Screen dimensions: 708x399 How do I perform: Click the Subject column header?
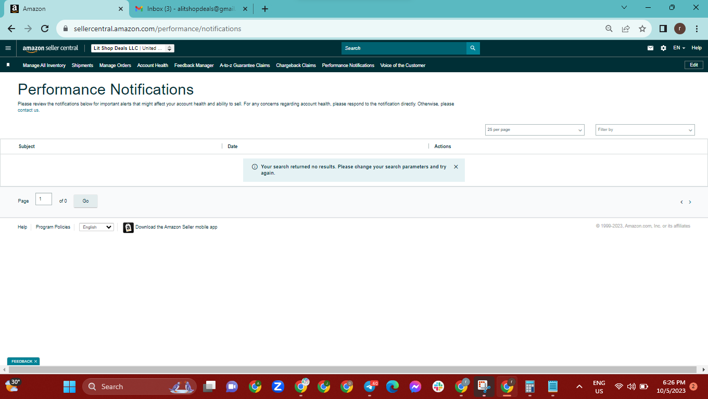point(27,147)
